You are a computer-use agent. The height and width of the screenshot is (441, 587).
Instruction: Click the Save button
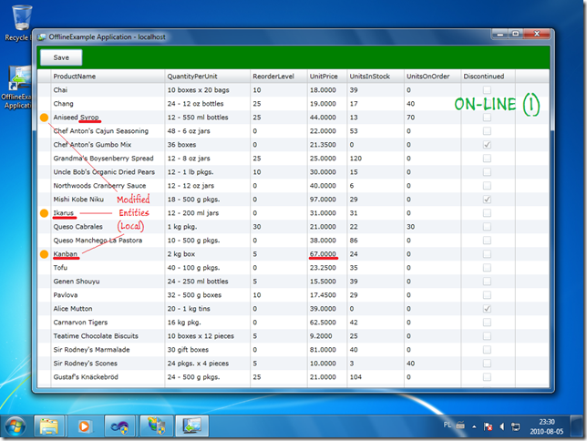61,57
